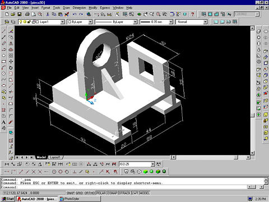Toggle POLAR tracking in the status bar
Viewport: 269px width, 202px height.
point(101,193)
